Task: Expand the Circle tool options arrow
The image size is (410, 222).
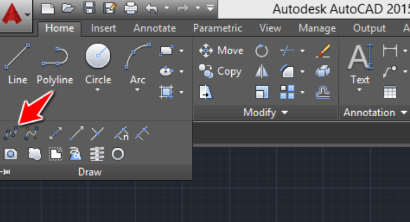Action: click(97, 90)
